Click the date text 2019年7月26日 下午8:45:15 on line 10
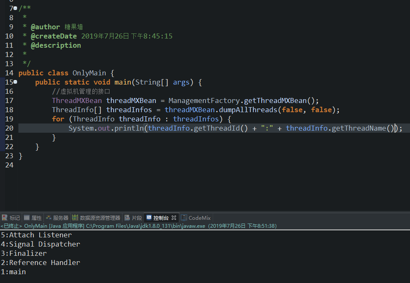 pos(127,36)
